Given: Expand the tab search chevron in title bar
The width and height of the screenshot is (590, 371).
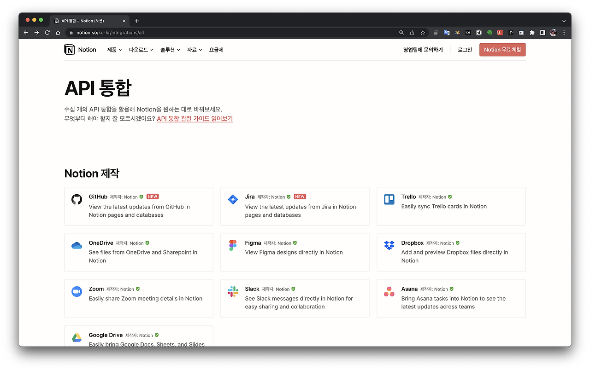Looking at the screenshot, I should point(564,21).
